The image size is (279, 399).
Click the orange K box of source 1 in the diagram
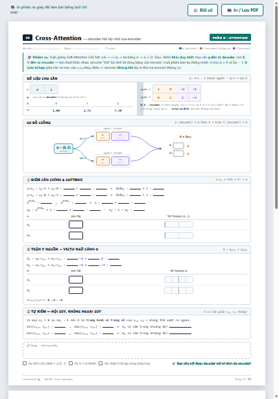point(103,136)
